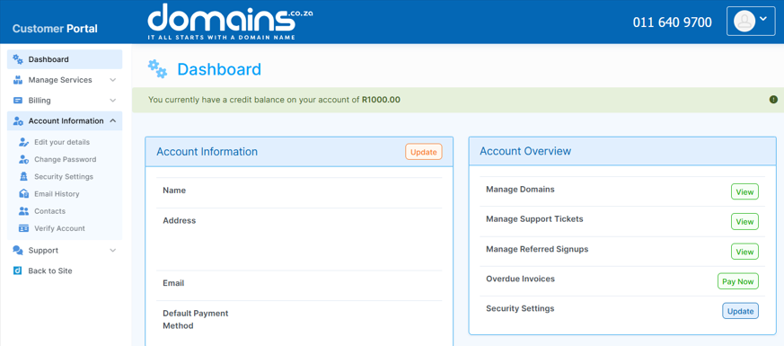Click the user avatar icon in header
Image resolution: width=784 pixels, height=346 pixels.
tap(744, 21)
